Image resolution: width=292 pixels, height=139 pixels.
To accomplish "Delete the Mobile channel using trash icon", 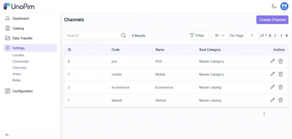I will (x=281, y=74).
